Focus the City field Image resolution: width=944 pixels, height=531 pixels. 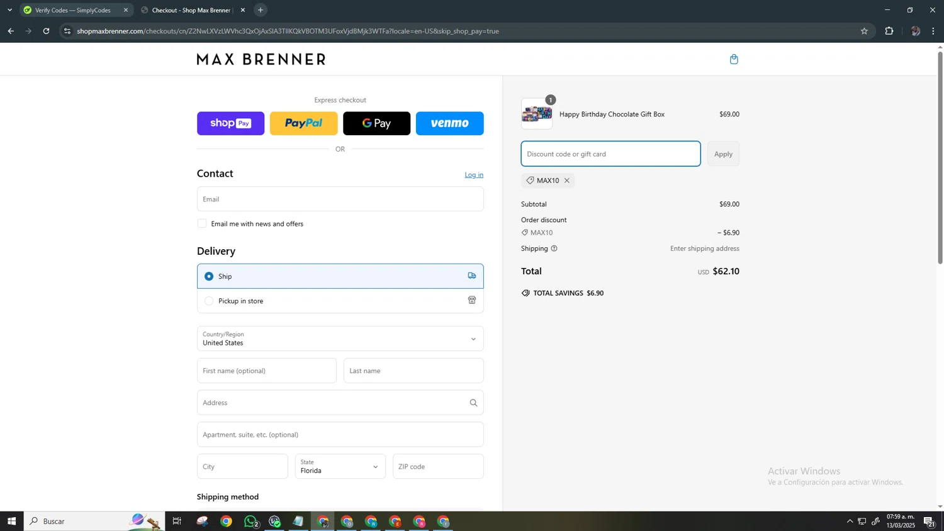242,466
